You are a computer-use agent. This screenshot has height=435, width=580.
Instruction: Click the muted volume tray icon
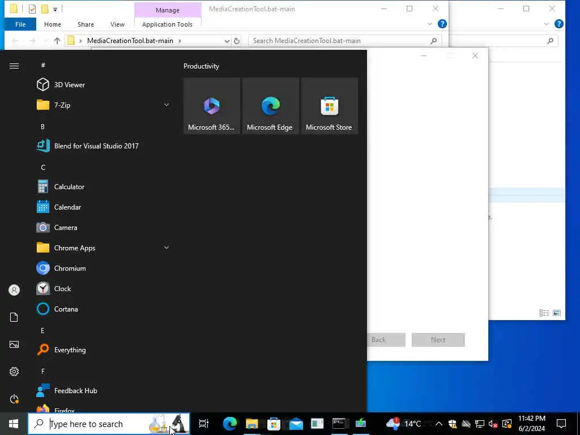click(493, 424)
